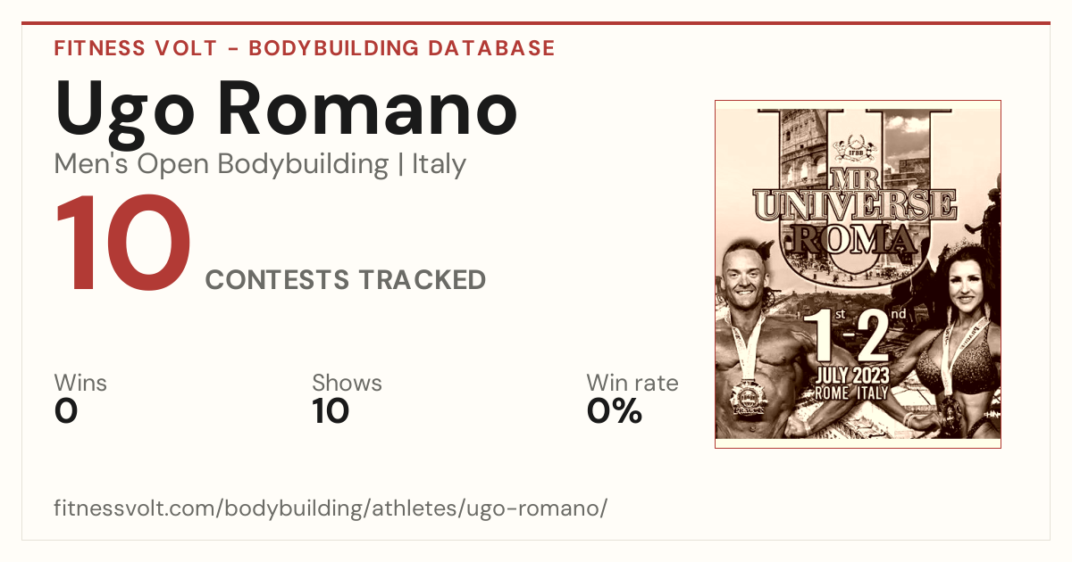Image resolution: width=1072 pixels, height=562 pixels.
Task: Click the Fitness Volt - Bodybuilding Database header
Action: point(305,48)
